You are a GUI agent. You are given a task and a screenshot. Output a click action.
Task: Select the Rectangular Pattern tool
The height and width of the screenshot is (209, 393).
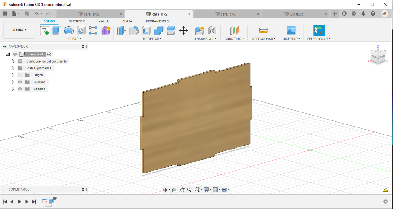[x=93, y=30]
